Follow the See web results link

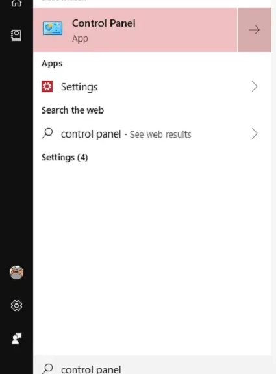(x=160, y=134)
